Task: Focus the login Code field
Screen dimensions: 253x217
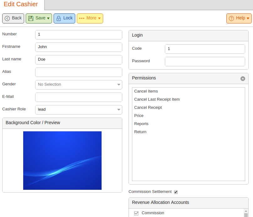Action: [x=205, y=49]
